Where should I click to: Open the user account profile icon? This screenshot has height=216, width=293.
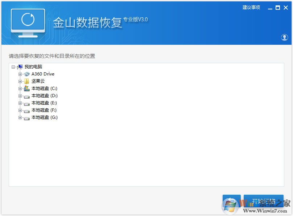click(285, 37)
